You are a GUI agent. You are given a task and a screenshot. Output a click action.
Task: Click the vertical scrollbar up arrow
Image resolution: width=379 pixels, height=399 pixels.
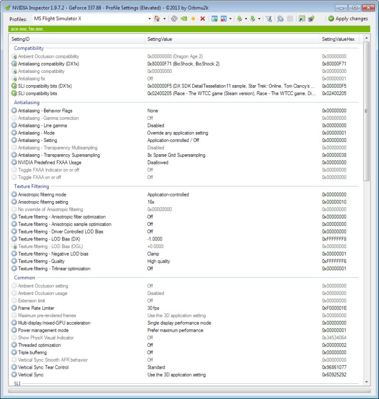click(367, 38)
